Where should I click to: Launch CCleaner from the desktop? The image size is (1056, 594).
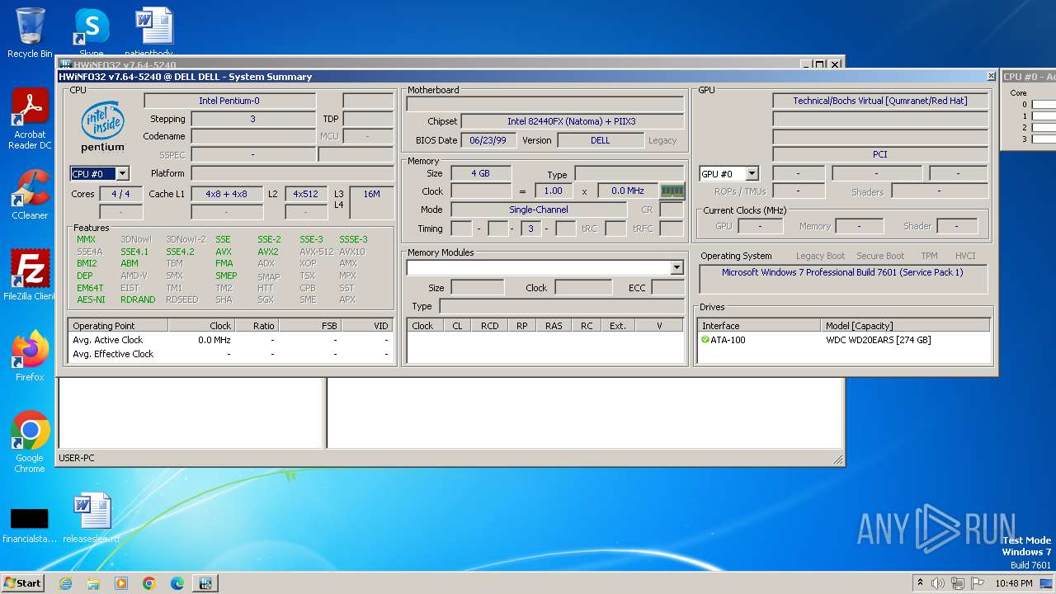point(30,195)
